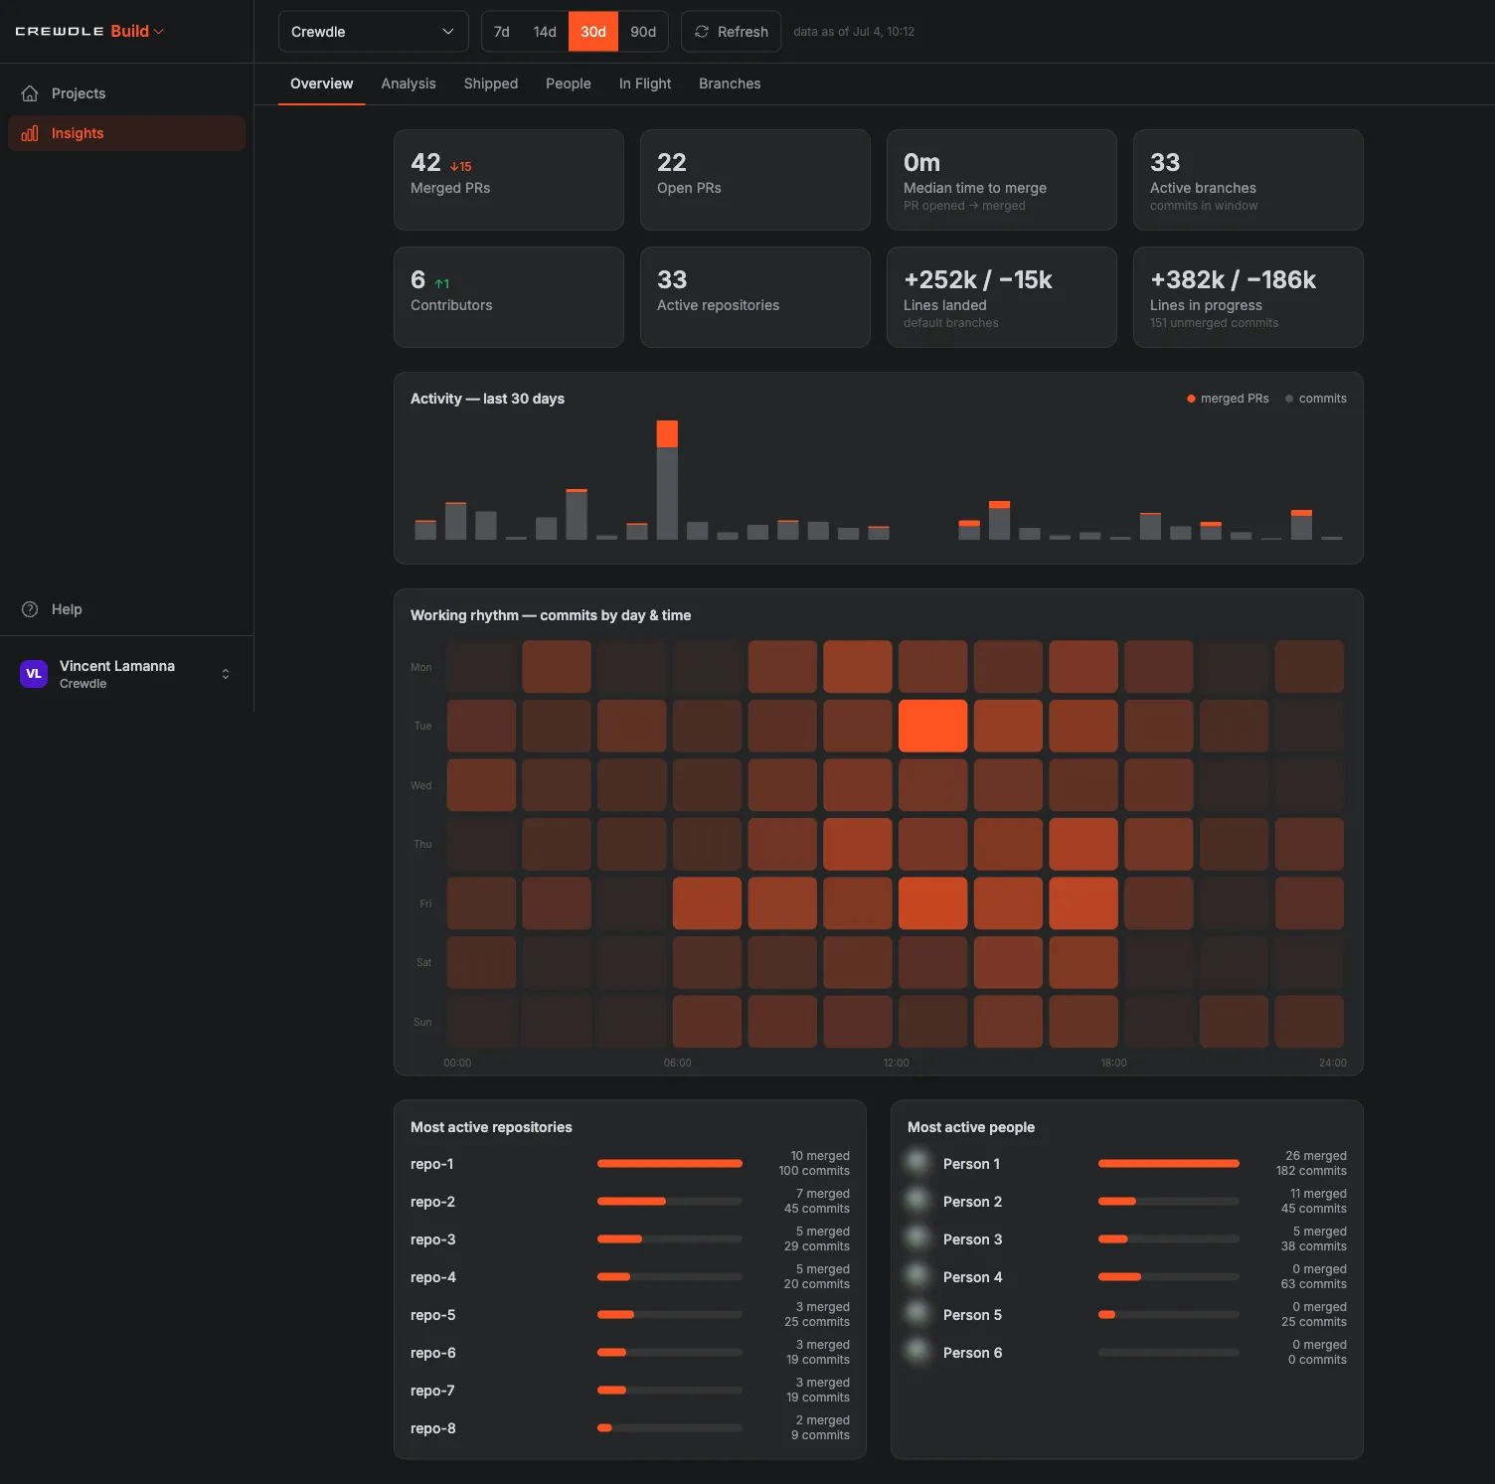
Task: Click Person 4 avatar
Action: click(x=917, y=1274)
